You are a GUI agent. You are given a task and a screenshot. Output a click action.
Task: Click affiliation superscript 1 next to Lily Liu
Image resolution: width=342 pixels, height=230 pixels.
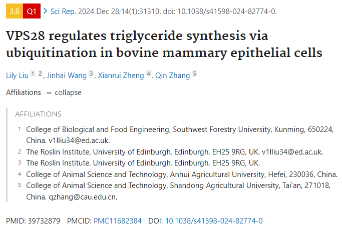click(x=33, y=73)
